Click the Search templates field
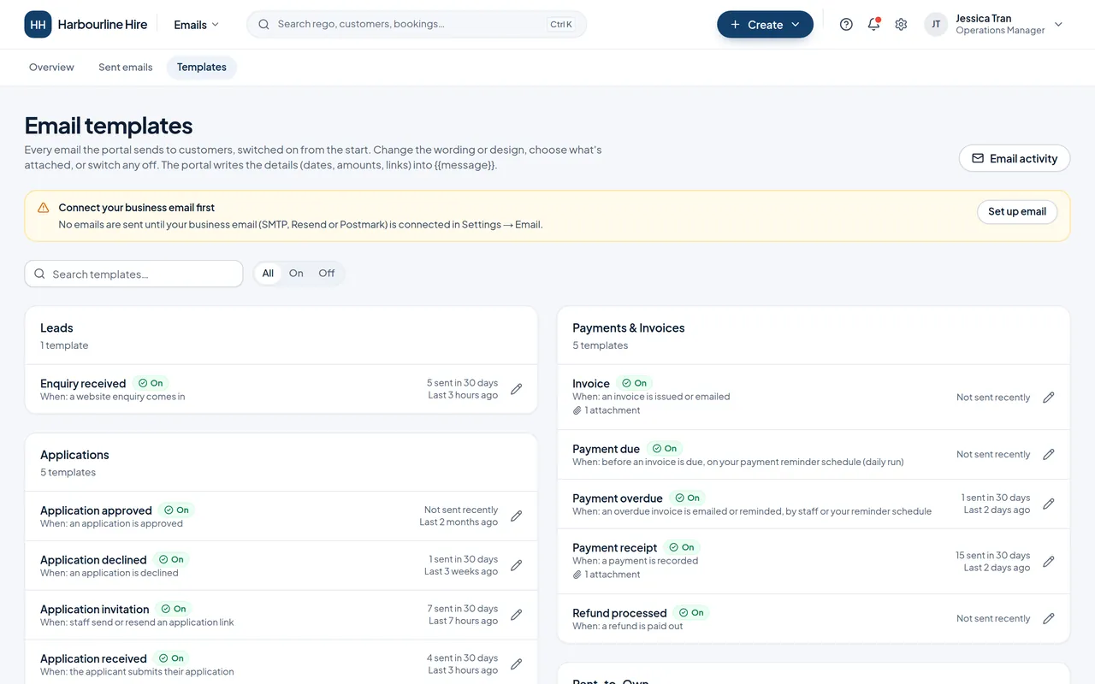Screen dimensions: 1095x684 tap(133, 274)
